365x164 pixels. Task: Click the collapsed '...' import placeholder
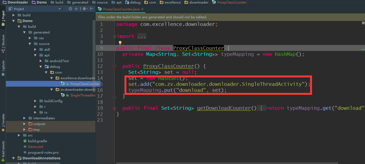142,36
